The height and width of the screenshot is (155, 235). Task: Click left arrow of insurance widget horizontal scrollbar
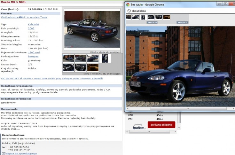pos(127,132)
